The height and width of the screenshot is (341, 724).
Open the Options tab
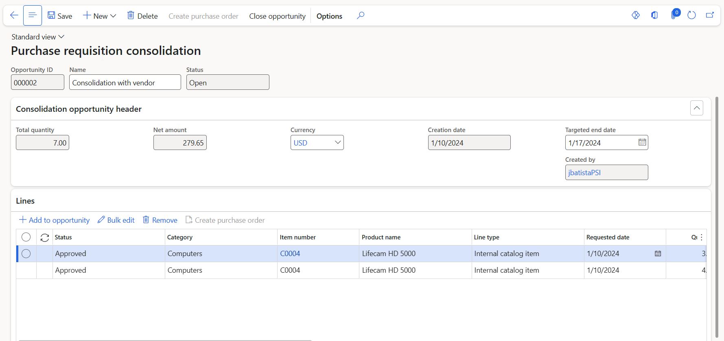329,16
